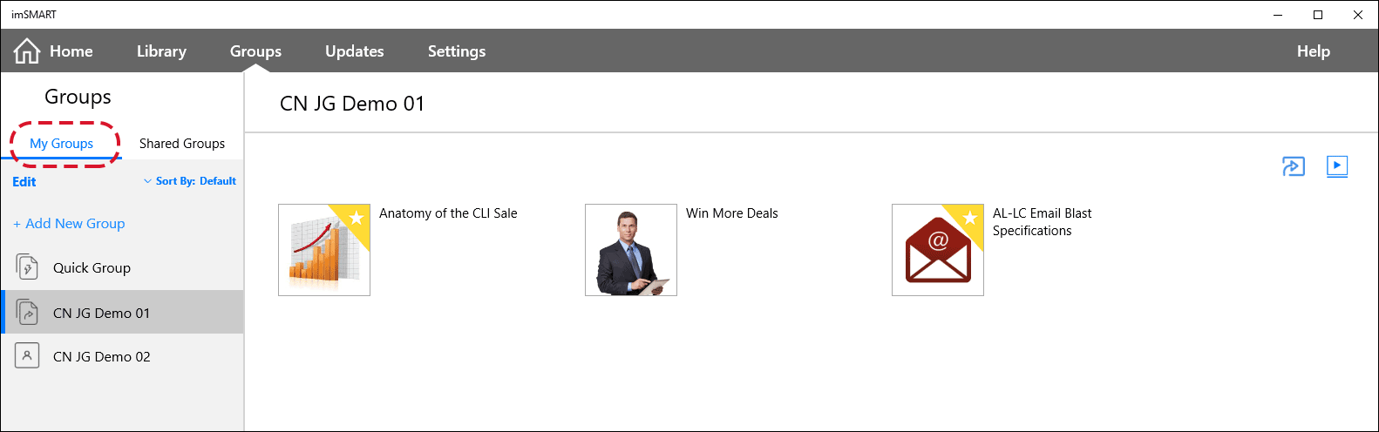Click the Edit link in sidebar
Image resolution: width=1379 pixels, height=432 pixels.
tap(24, 182)
